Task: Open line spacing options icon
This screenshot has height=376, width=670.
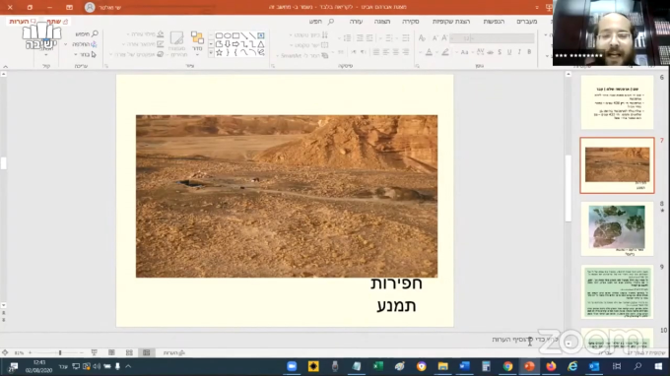Action: point(348,38)
